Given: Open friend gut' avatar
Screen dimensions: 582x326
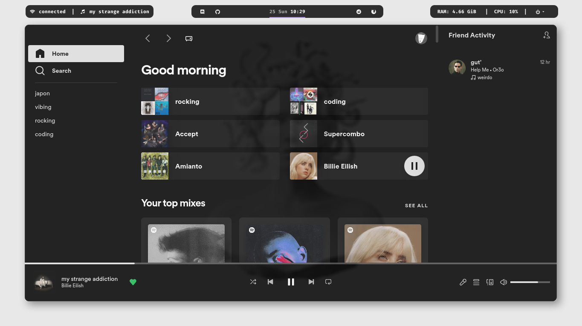Looking at the screenshot, I should pyautogui.click(x=457, y=68).
